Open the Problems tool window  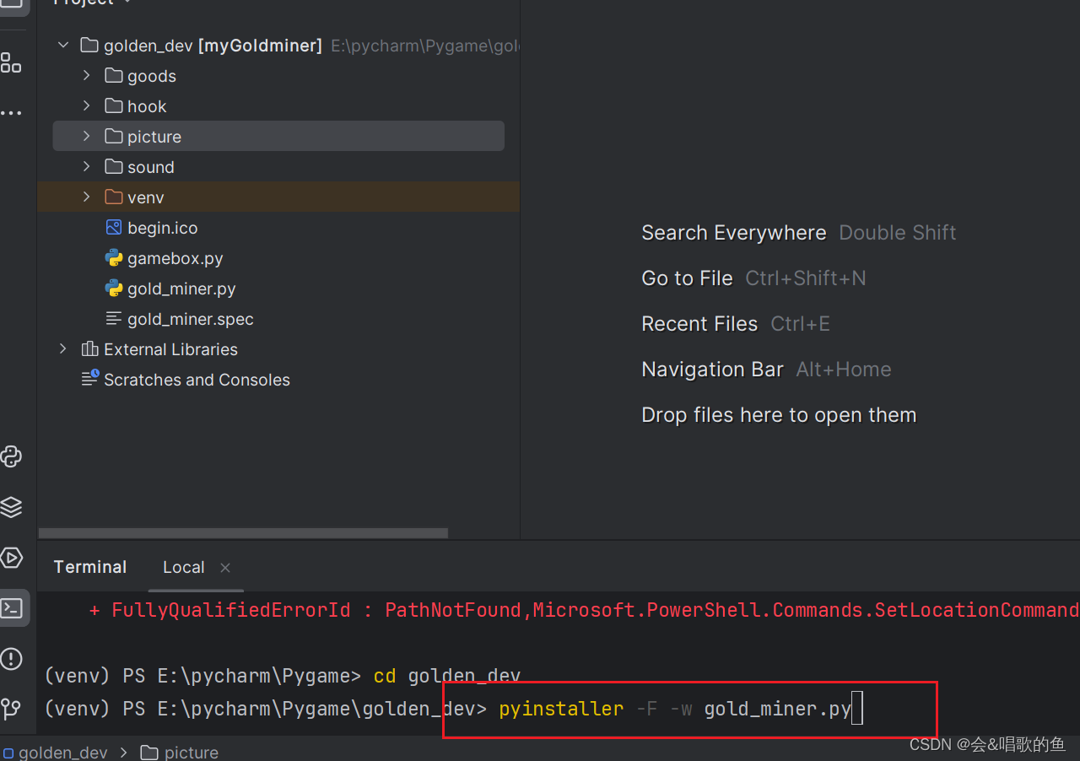coord(11,659)
